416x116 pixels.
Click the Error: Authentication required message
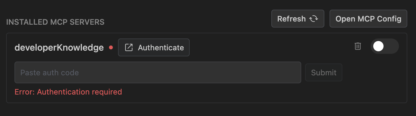68,92
